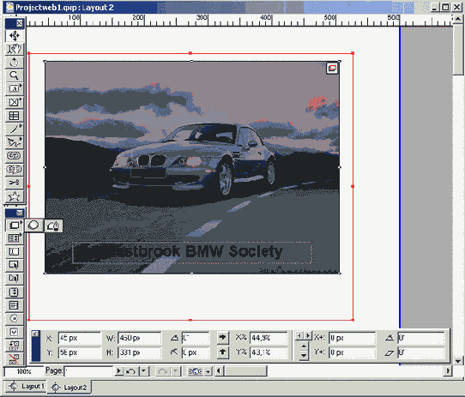
Task: Select the Image Button tool
Action: [x=14, y=278]
